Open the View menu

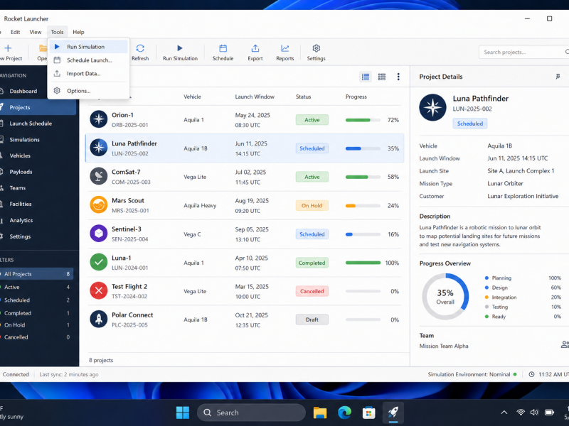(35, 32)
